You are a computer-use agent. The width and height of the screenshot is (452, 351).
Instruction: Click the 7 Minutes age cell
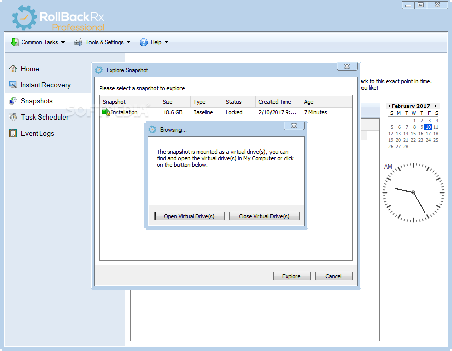point(316,112)
